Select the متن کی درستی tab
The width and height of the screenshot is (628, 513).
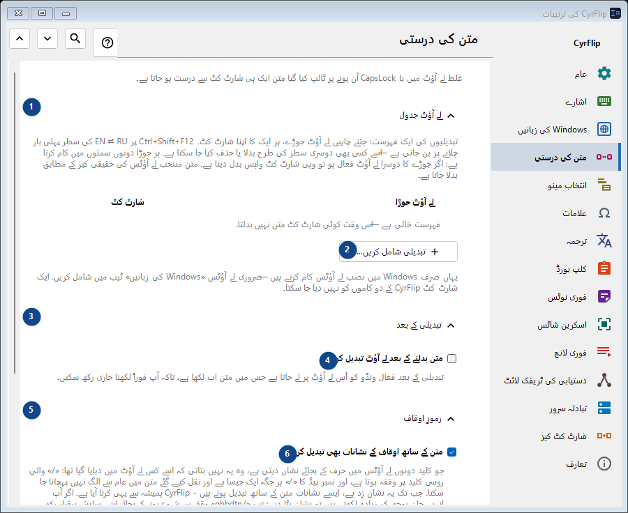click(x=555, y=157)
